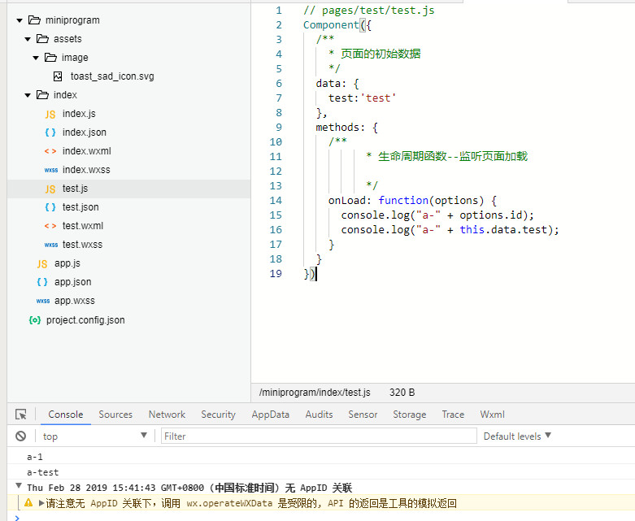
Task: Click the yellow warning icon in console
Action: (28, 503)
